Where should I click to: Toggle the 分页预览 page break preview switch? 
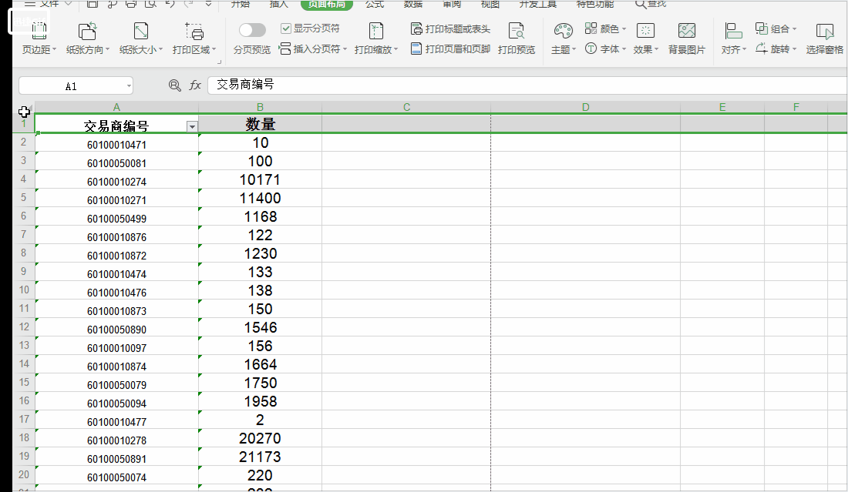[252, 30]
